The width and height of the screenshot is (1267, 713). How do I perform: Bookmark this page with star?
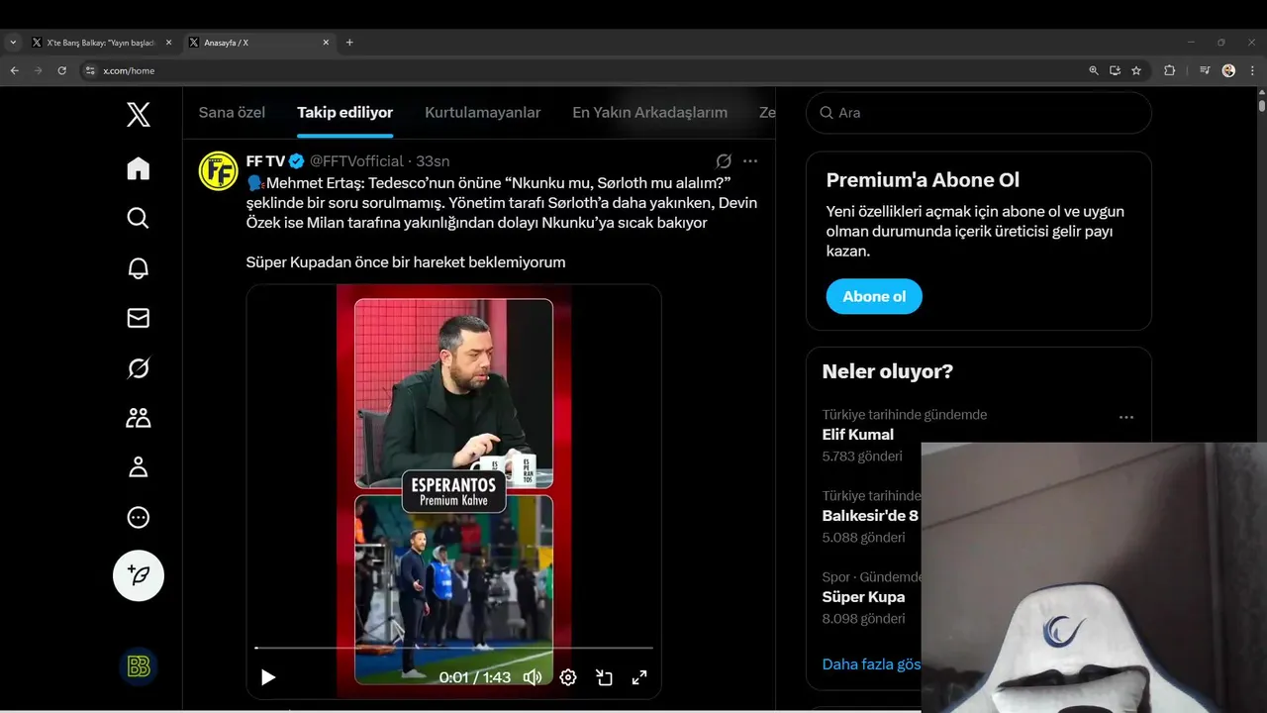coord(1136,70)
